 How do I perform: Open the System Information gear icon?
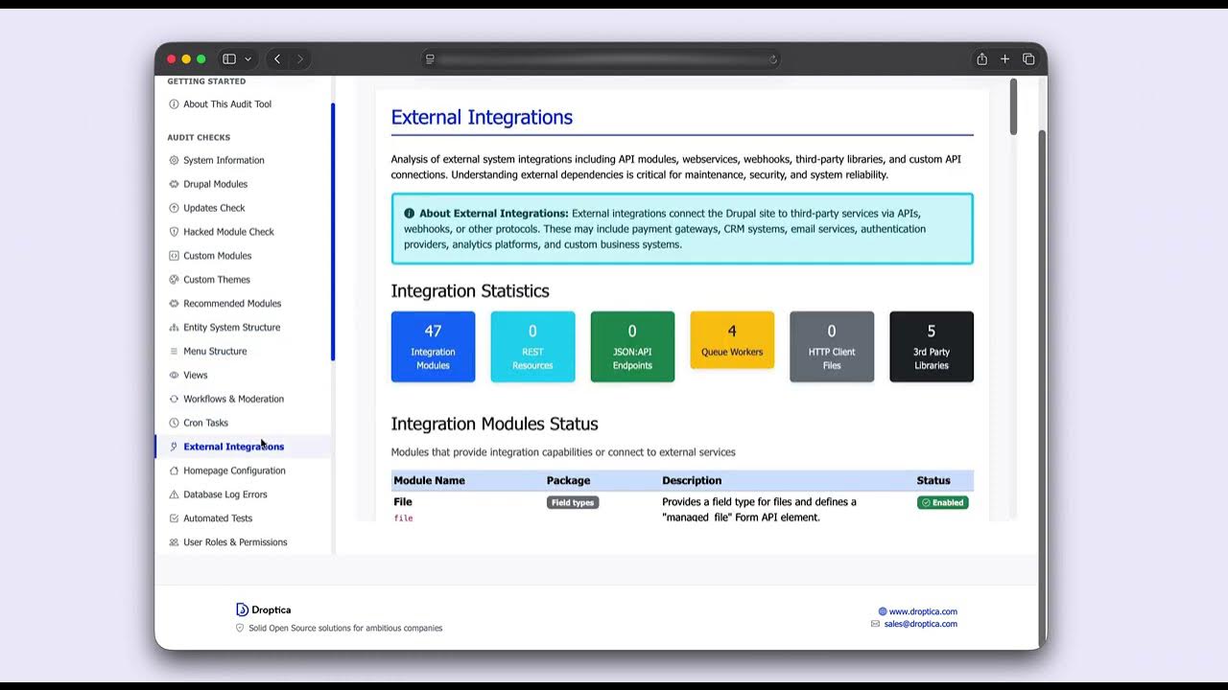[174, 160]
